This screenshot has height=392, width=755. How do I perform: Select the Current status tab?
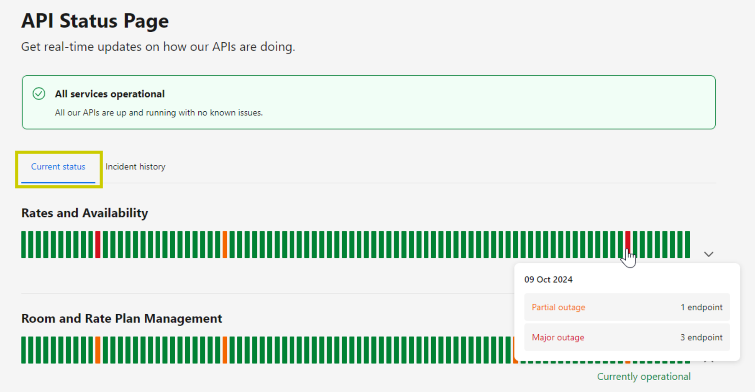tap(58, 167)
